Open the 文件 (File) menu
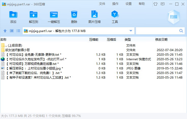The height and width of the screenshot is (119, 187). 102,4
